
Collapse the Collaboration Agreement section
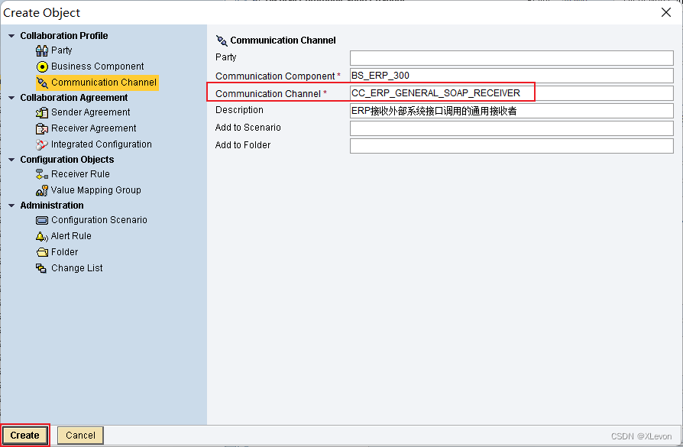click(11, 97)
